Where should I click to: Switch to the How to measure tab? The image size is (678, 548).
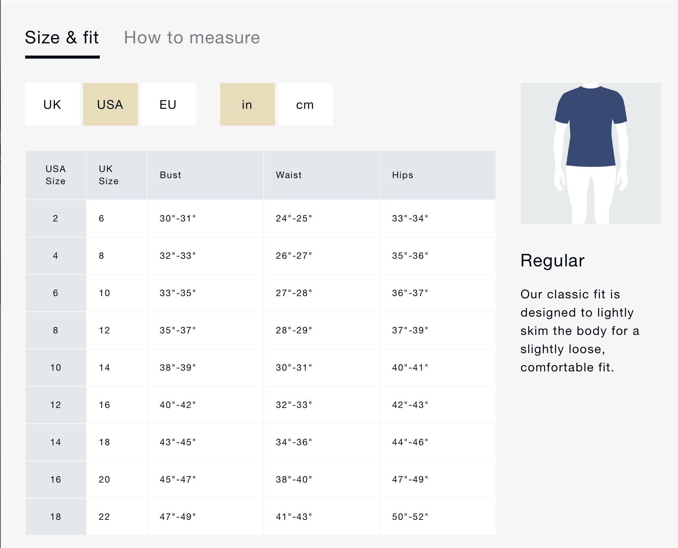click(192, 38)
